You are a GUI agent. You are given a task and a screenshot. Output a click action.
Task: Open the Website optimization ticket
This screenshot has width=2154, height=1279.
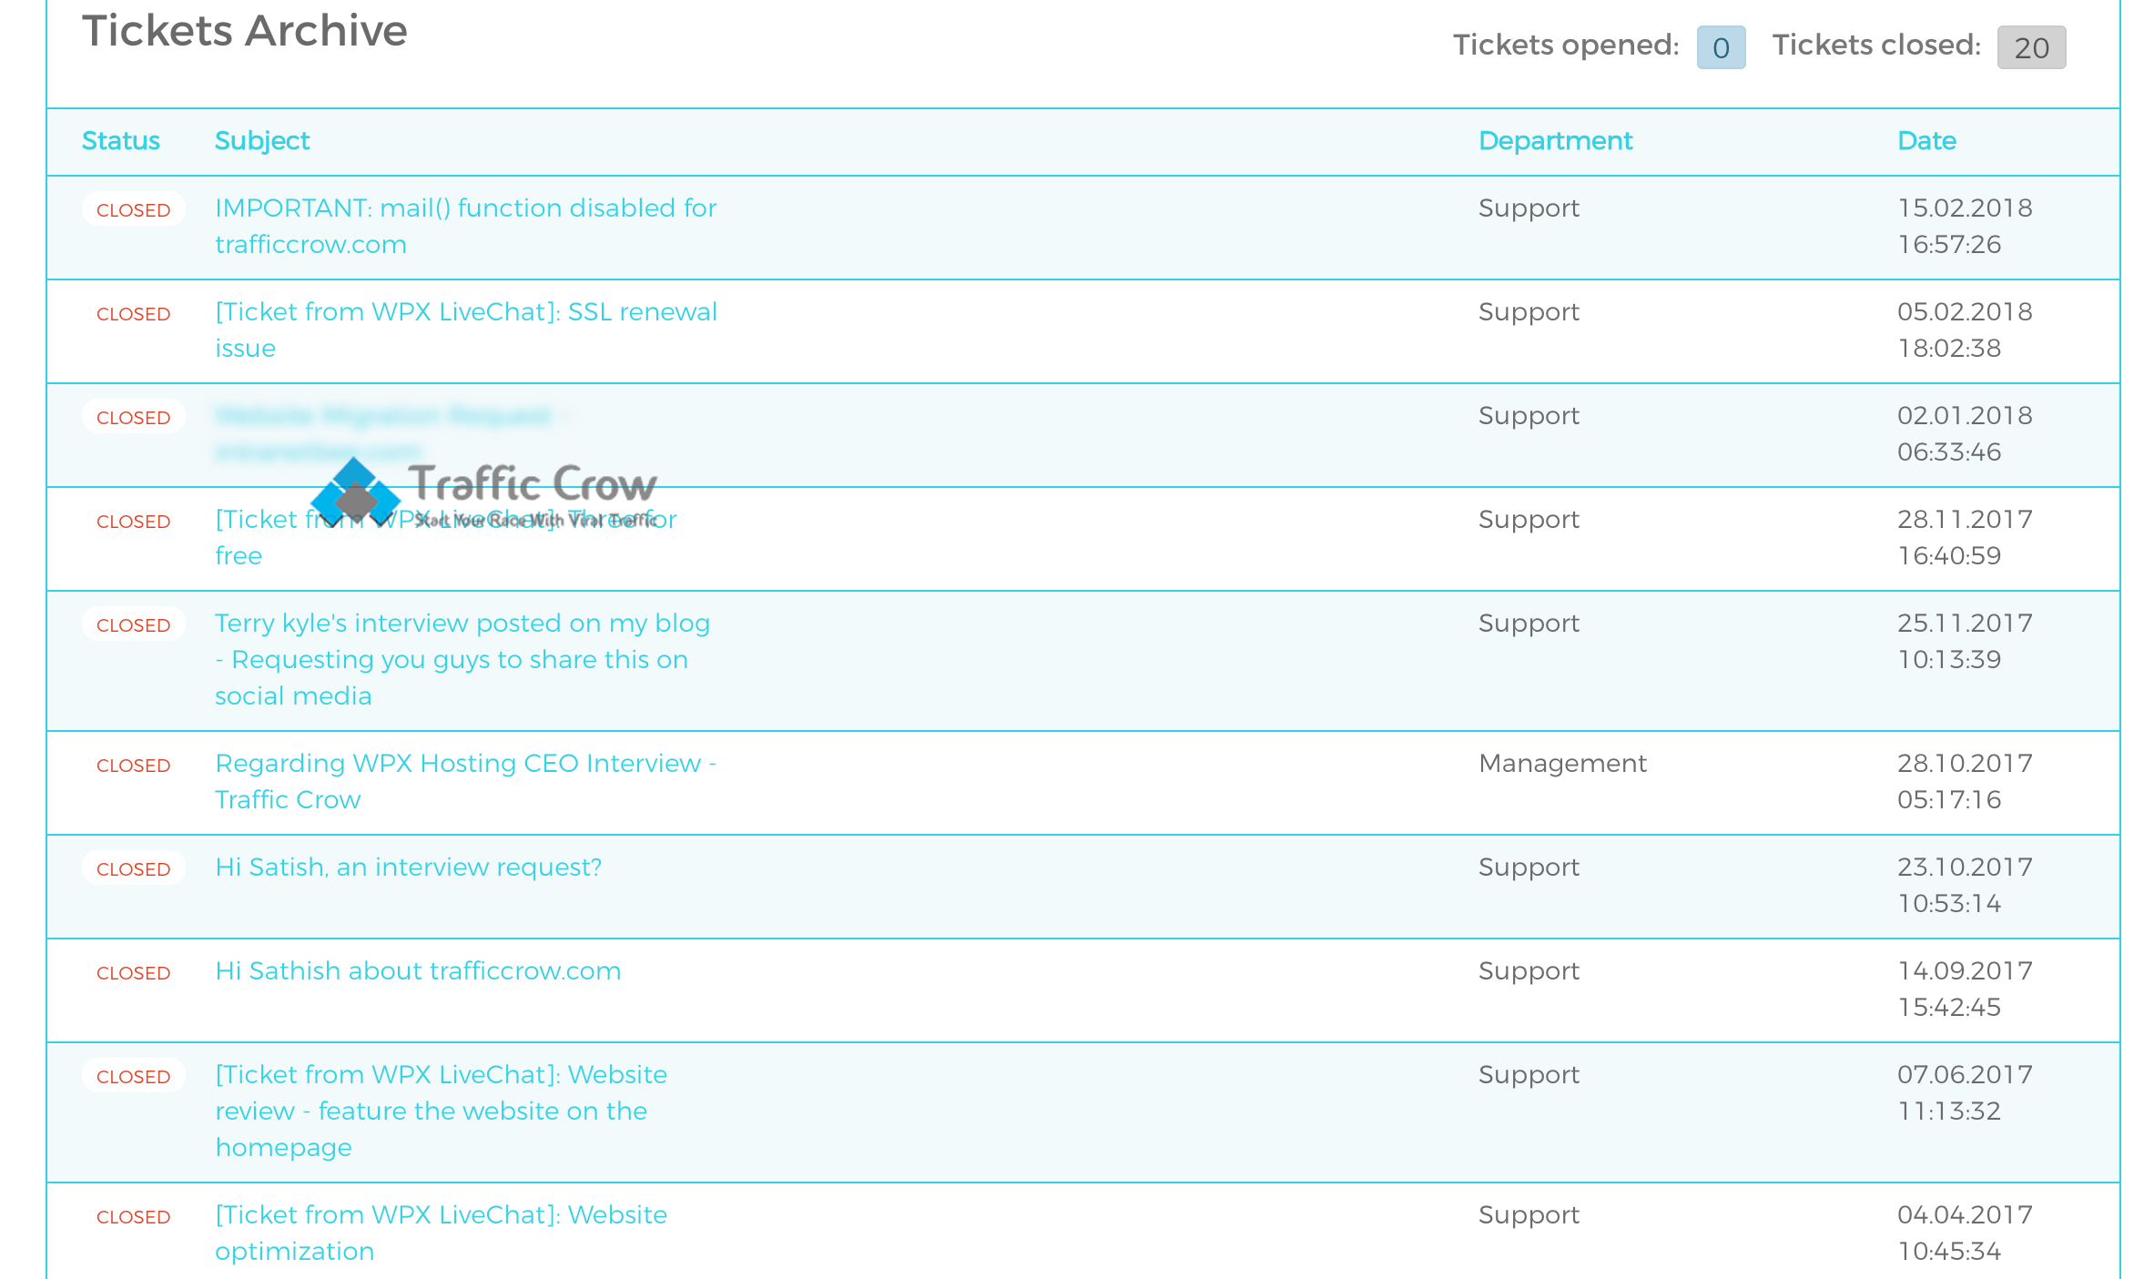click(441, 1215)
